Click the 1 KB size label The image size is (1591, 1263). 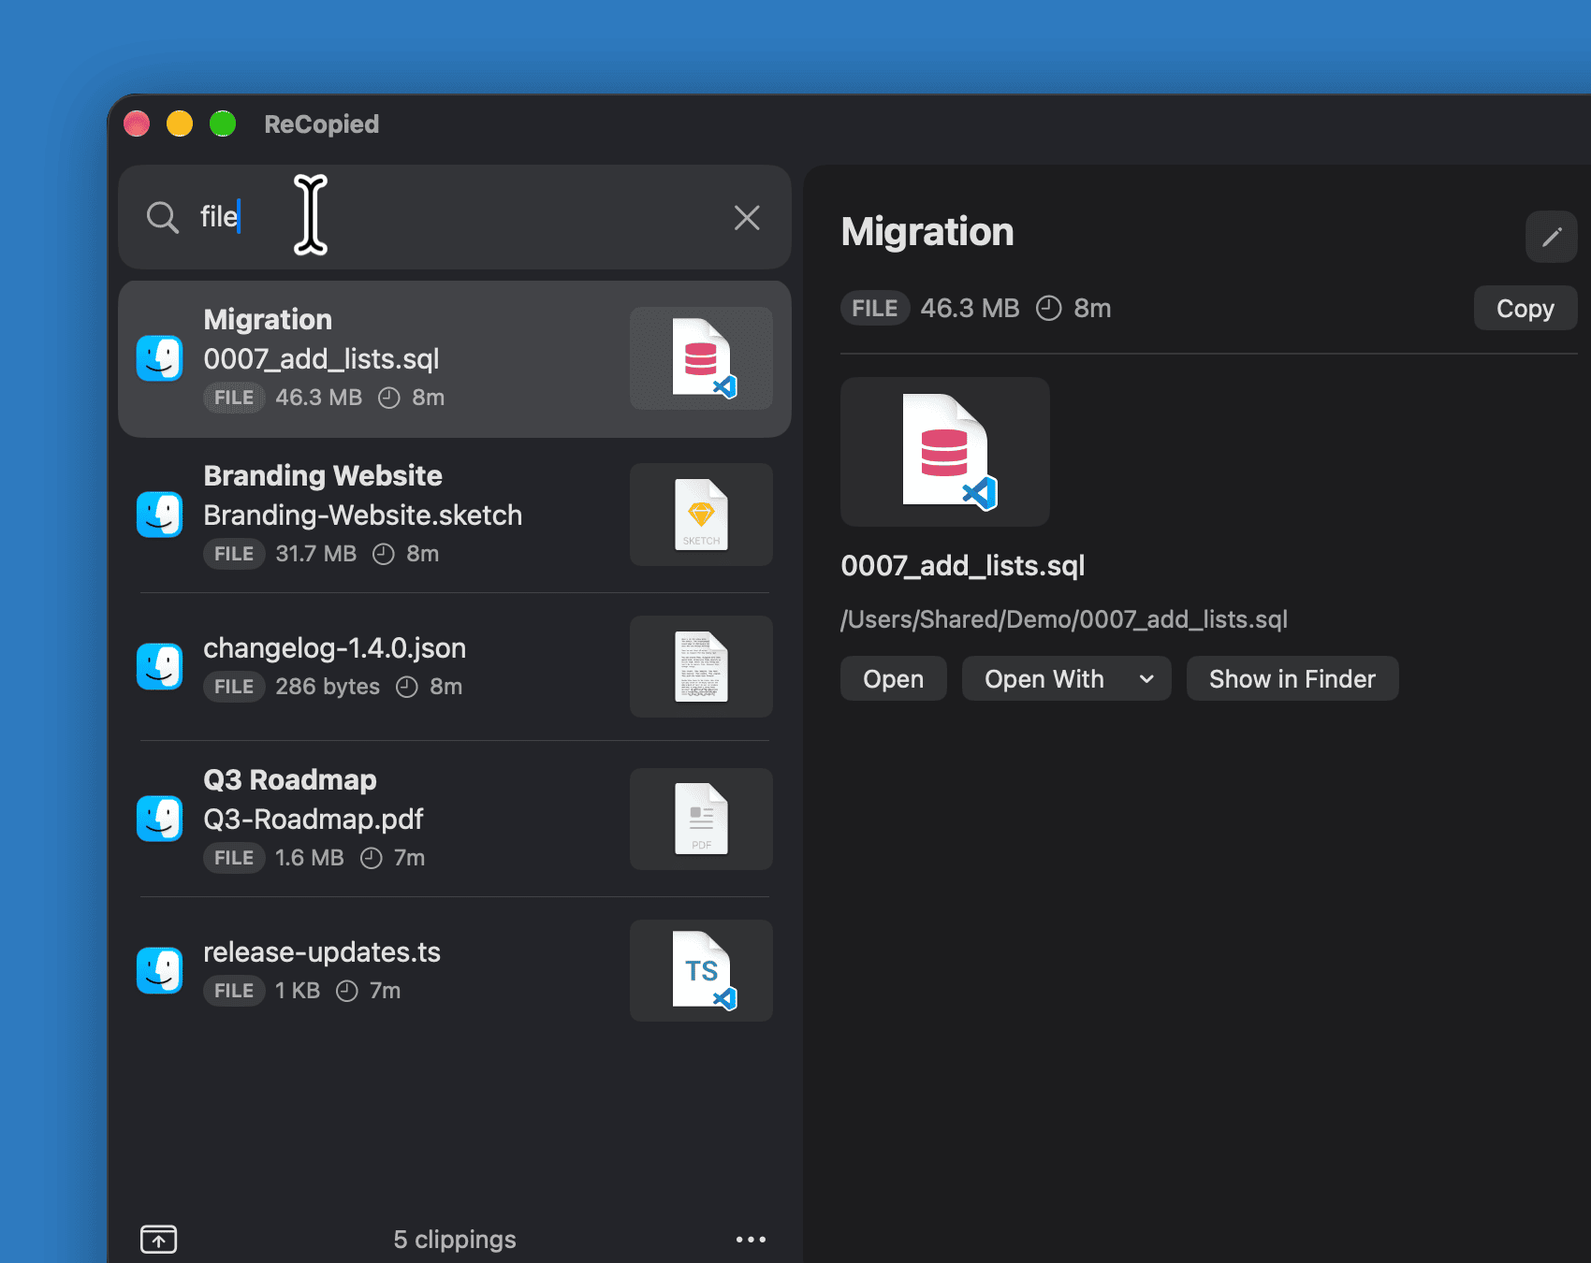298,991
